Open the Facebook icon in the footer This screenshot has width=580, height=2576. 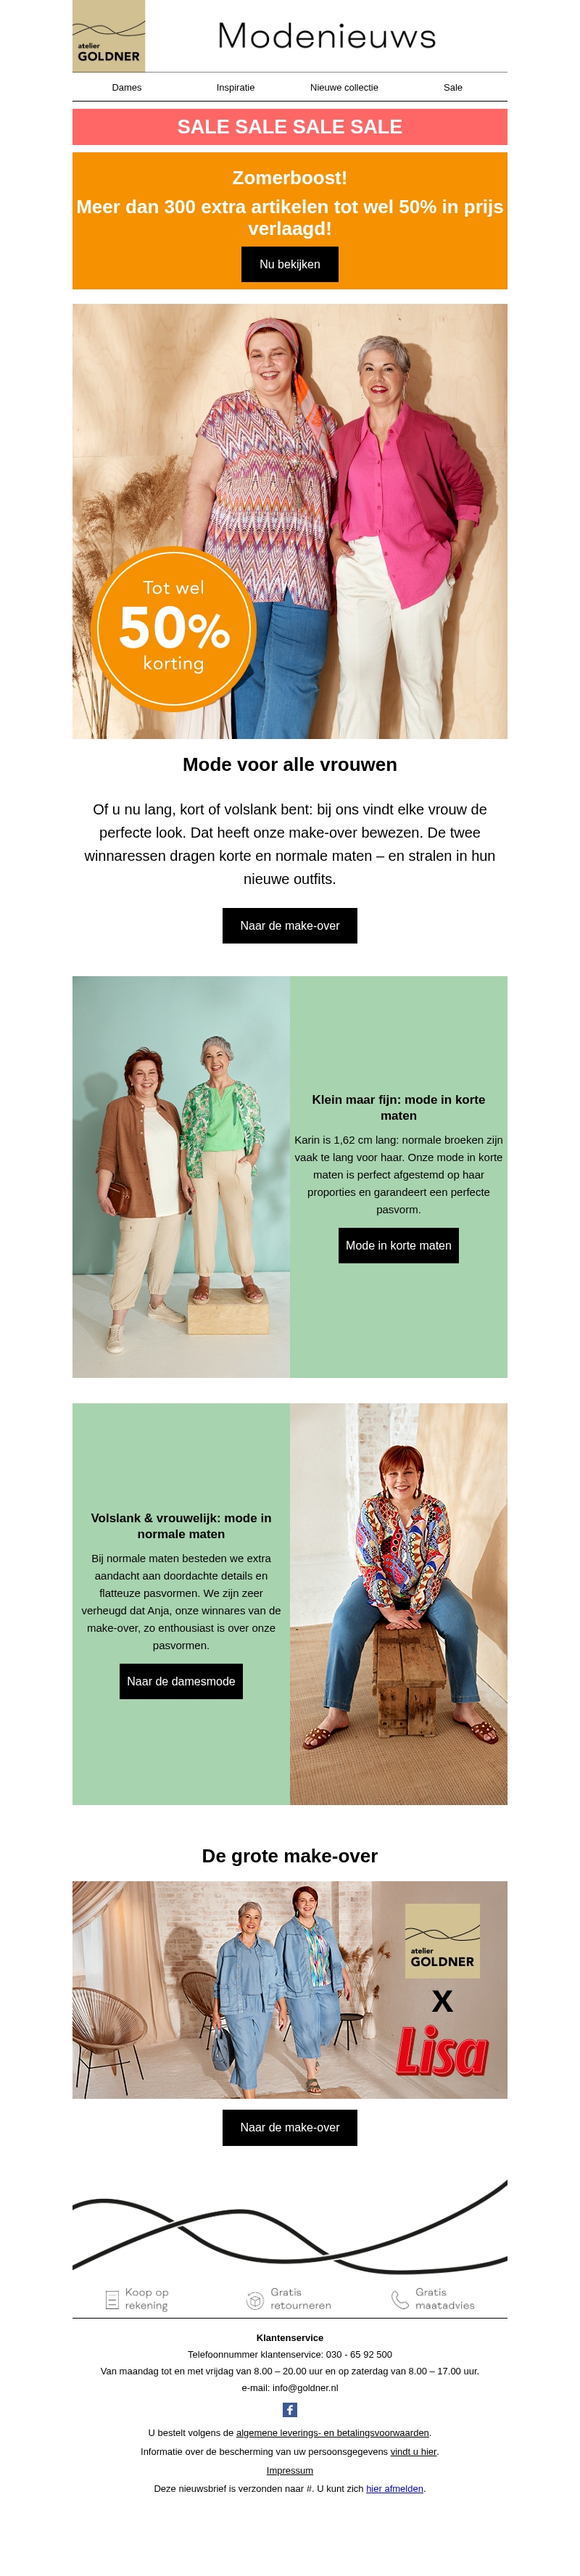point(290,2410)
